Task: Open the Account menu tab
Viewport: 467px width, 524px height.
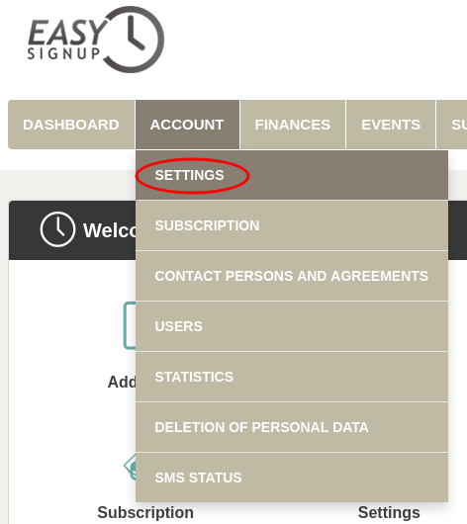Action: (187, 125)
